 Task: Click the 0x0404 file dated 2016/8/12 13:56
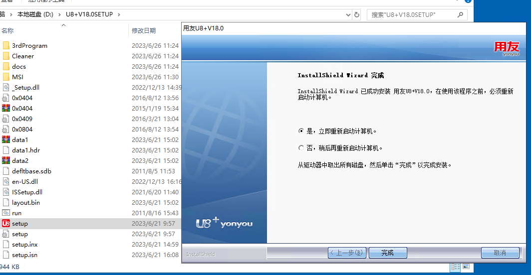click(22, 98)
